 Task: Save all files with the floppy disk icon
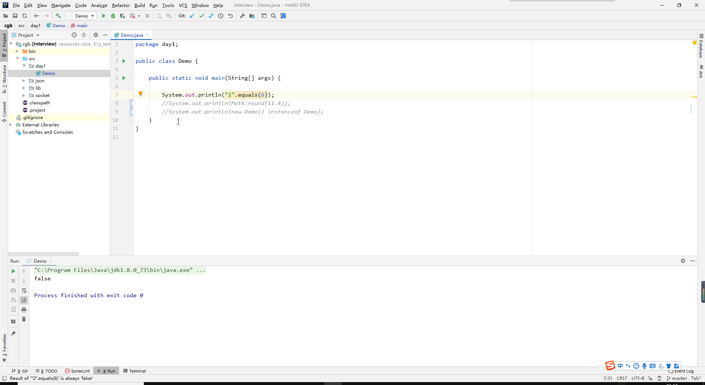15,16
